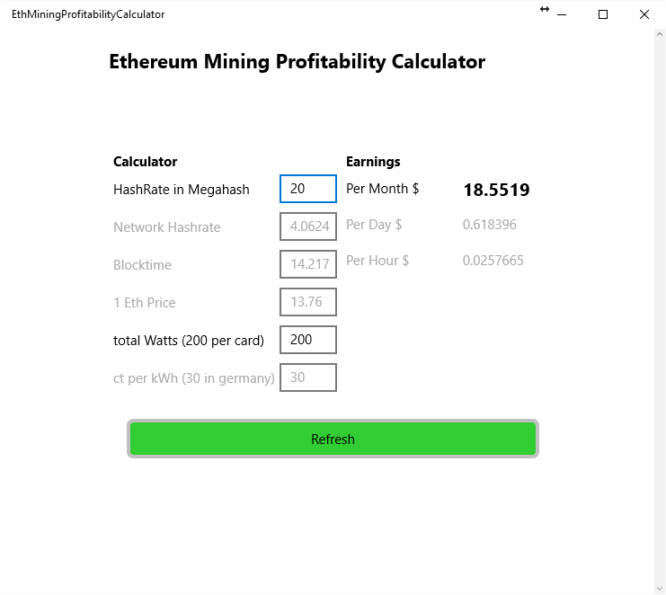Click the vertical scrollbar track

pos(660,312)
